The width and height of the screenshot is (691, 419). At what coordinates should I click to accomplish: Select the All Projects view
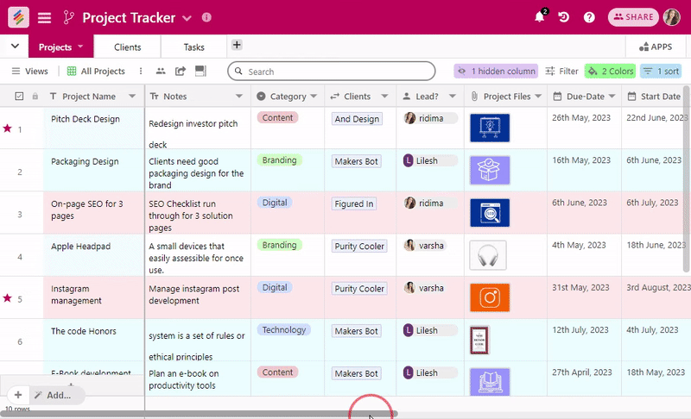96,72
